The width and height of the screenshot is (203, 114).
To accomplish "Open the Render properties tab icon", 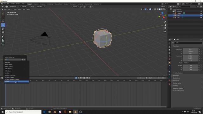I will pos(169,47).
